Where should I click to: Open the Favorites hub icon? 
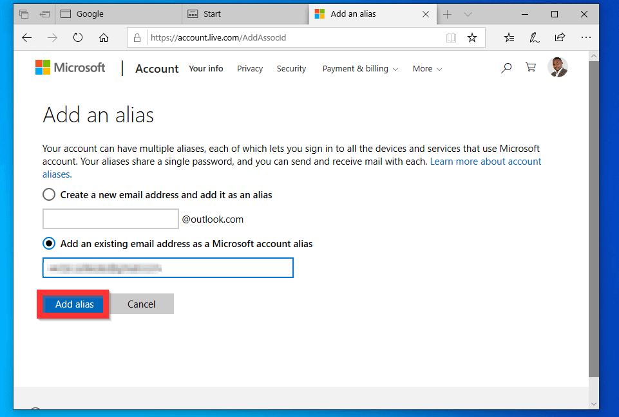point(509,37)
